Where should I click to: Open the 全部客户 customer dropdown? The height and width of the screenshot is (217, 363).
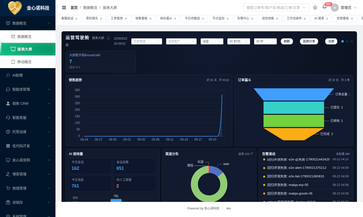coord(181,41)
